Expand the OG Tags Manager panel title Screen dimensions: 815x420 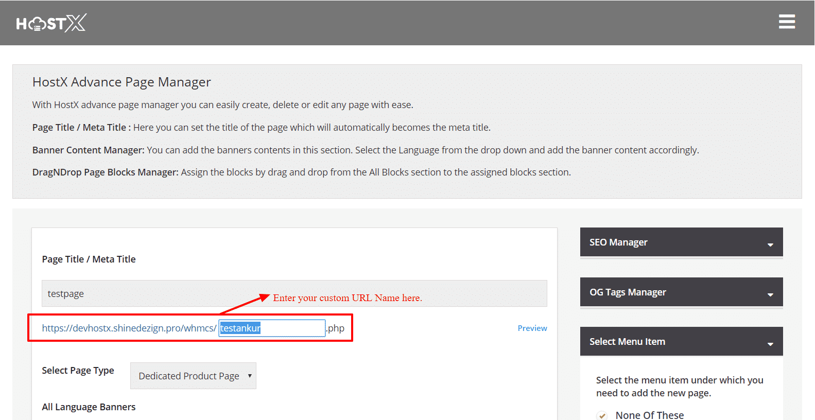(x=628, y=292)
